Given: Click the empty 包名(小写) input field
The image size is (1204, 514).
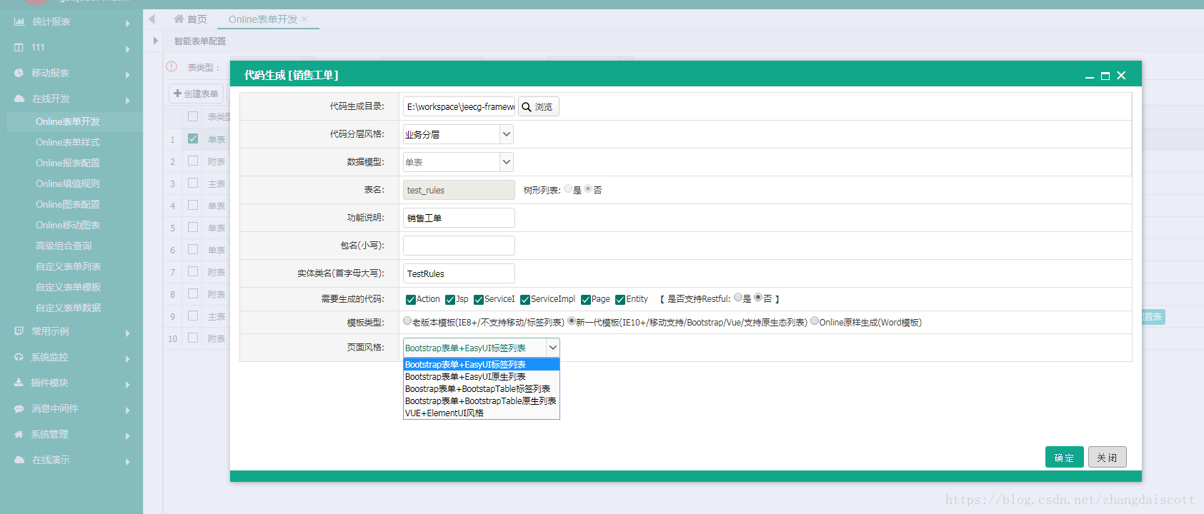Looking at the screenshot, I should [x=459, y=246].
